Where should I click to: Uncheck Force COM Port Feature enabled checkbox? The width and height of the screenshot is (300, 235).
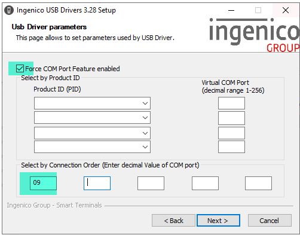(20, 69)
